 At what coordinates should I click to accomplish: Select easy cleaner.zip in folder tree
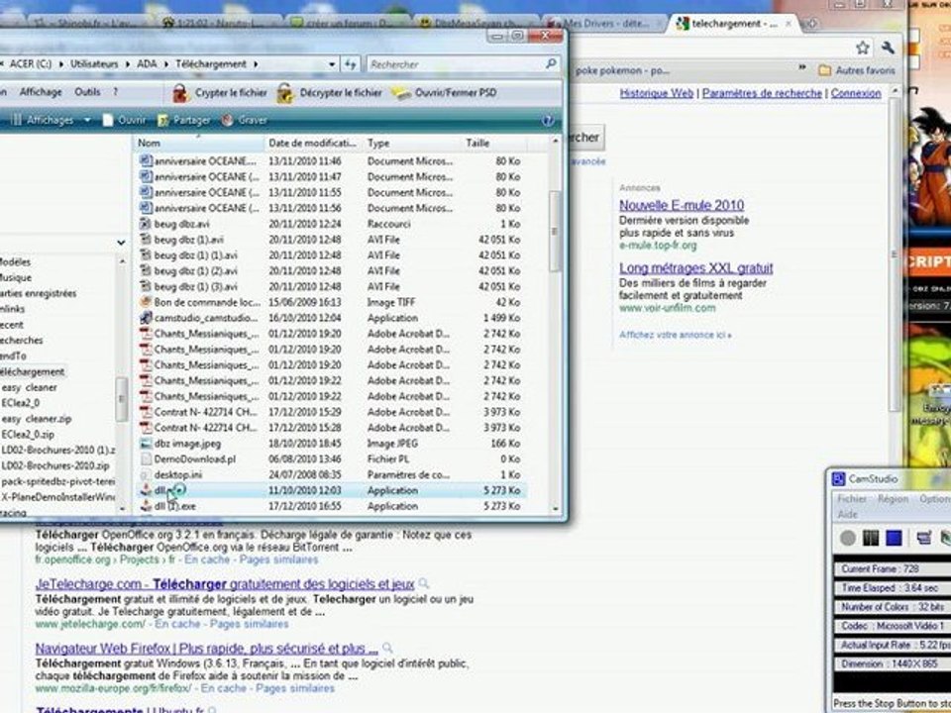(x=37, y=419)
